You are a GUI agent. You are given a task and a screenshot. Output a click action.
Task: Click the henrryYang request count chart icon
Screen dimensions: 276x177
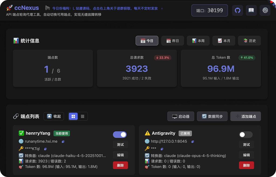click(x=21, y=161)
